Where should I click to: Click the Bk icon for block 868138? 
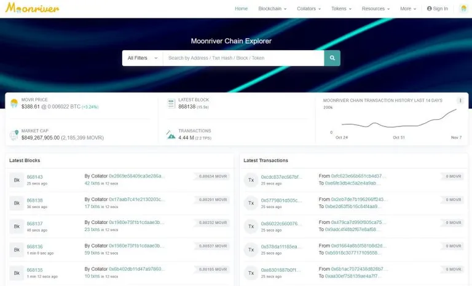17,203
